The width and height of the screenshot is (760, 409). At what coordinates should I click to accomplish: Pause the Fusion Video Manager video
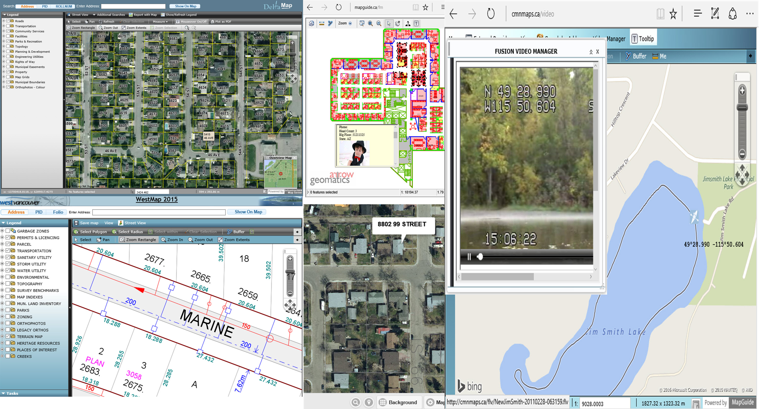point(469,257)
